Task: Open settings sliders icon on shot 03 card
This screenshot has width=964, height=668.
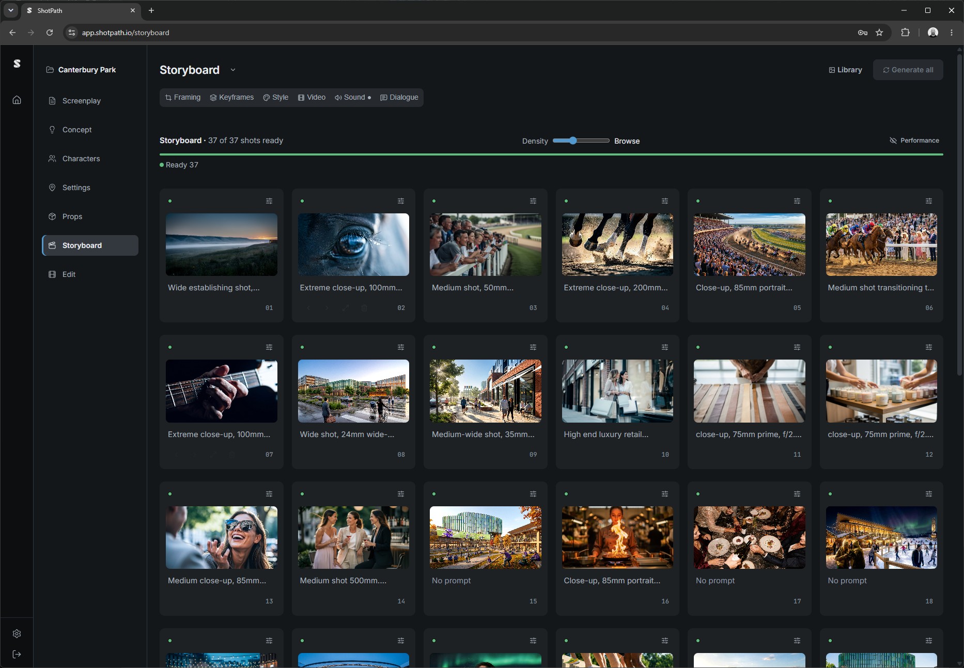Action: coord(533,201)
